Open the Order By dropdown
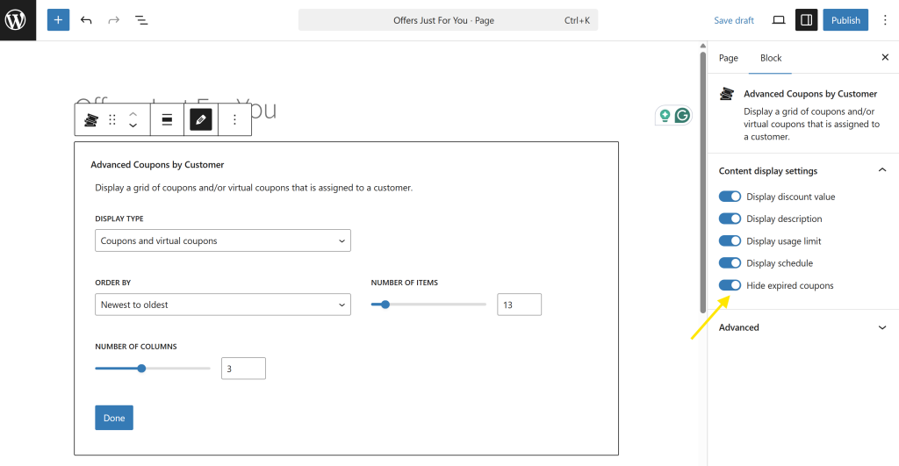 click(222, 305)
